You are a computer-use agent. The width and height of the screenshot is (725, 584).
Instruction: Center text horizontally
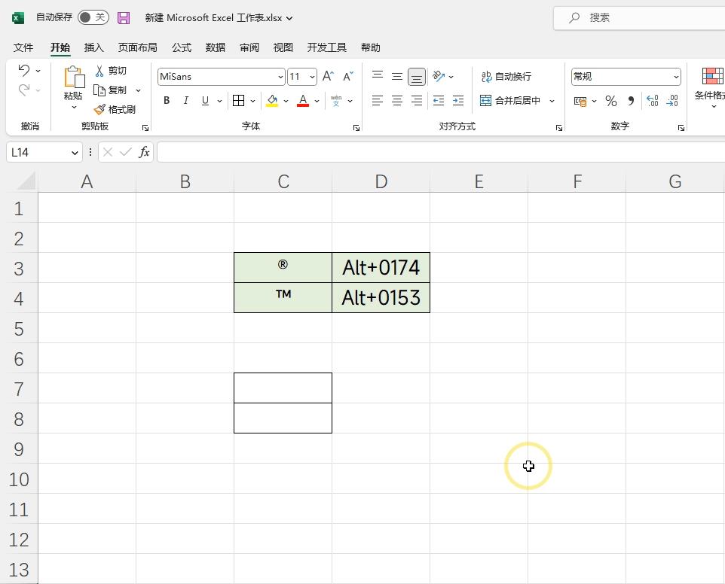[397, 101]
